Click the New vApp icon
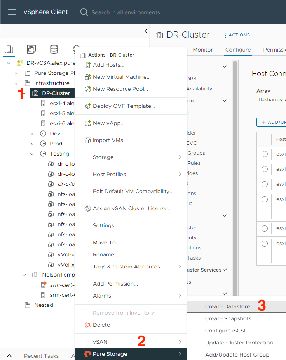 click(88, 123)
